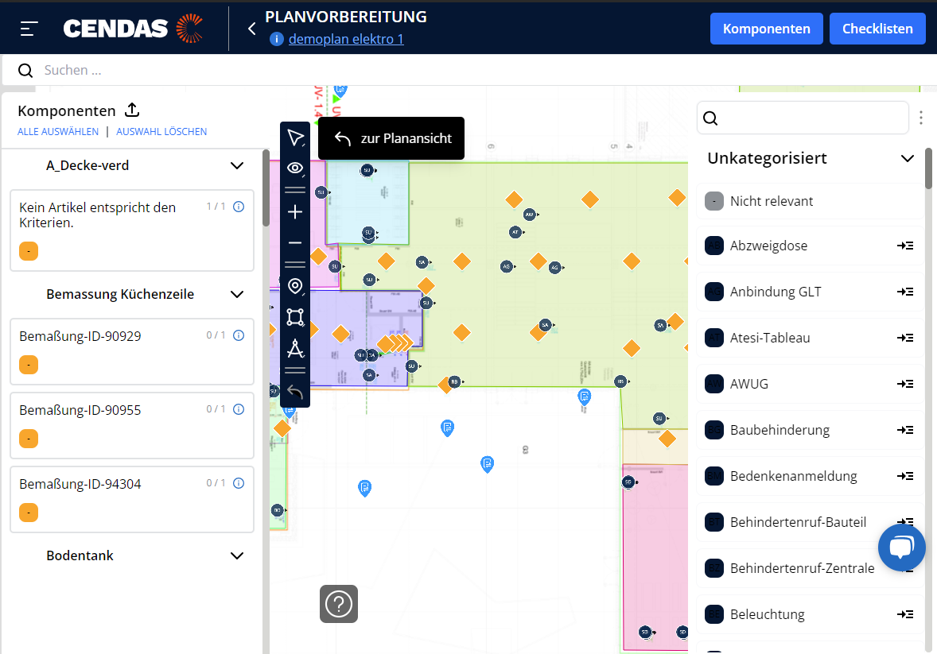937x654 pixels.
Task: Select the AWUG category
Action: pyautogui.click(x=810, y=384)
